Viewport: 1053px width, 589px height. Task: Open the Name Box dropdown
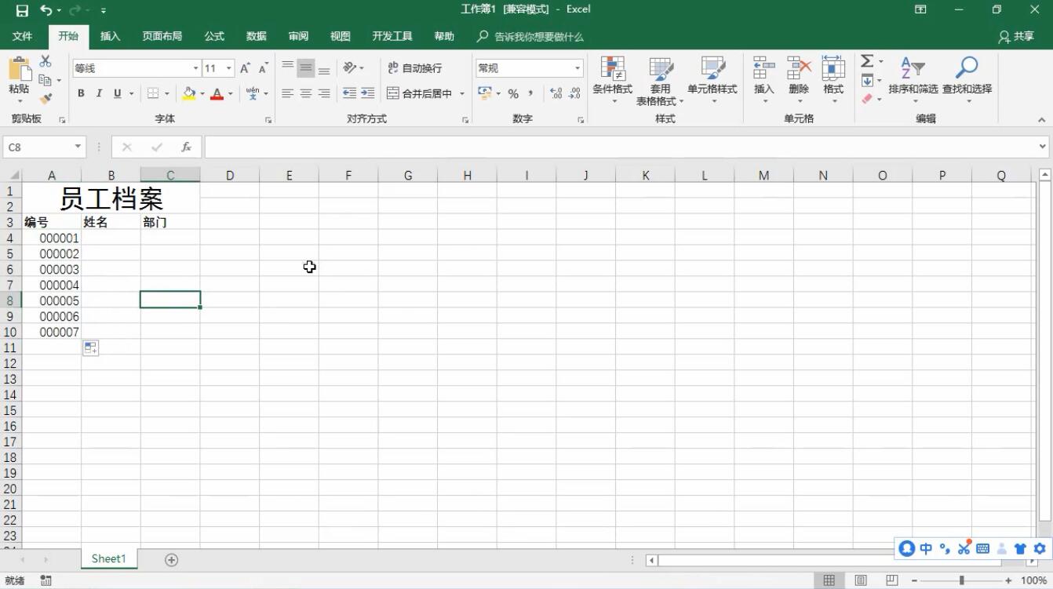(78, 147)
